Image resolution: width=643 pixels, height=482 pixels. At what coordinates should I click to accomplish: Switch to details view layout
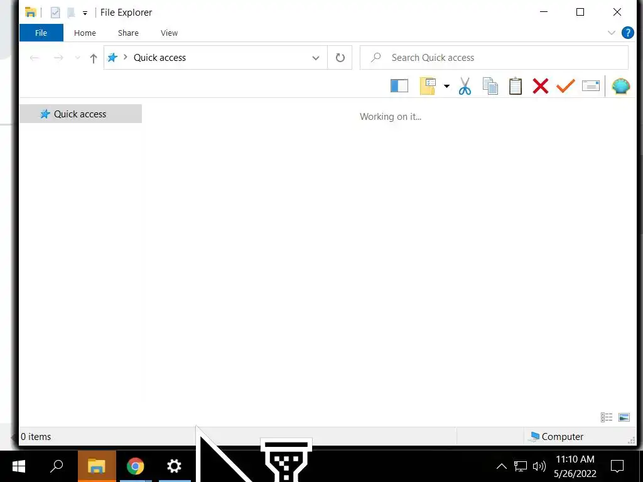(607, 417)
